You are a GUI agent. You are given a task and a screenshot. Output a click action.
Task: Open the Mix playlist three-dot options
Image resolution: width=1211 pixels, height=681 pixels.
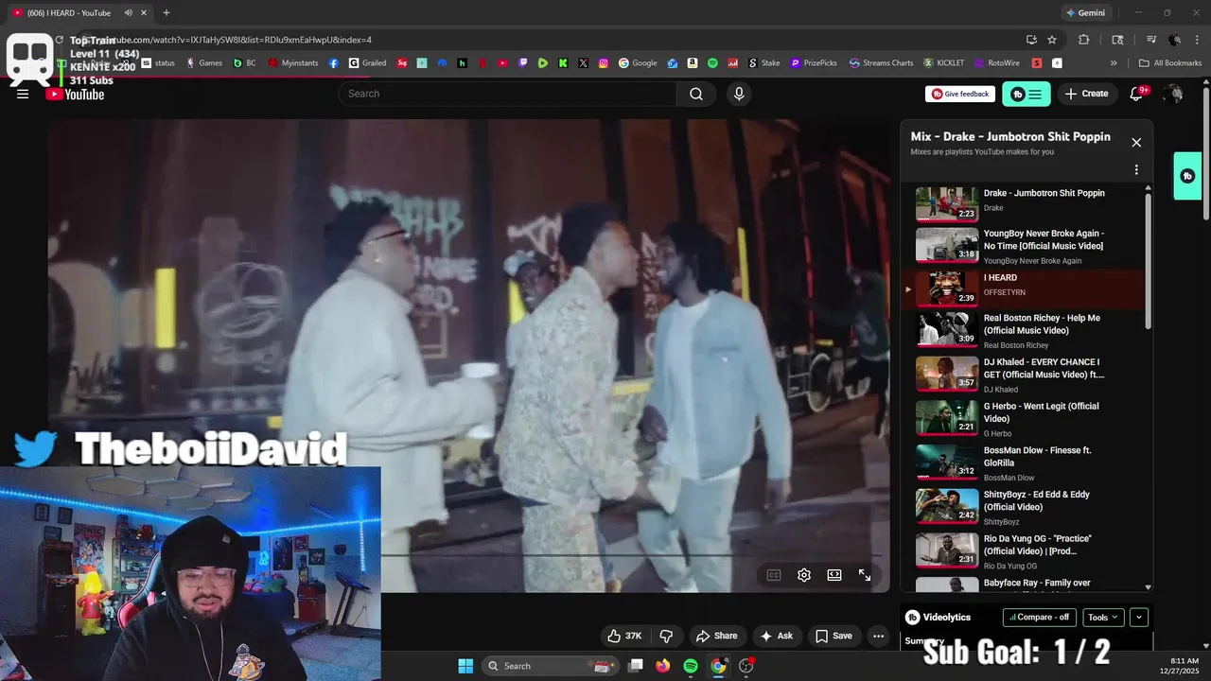click(1136, 170)
